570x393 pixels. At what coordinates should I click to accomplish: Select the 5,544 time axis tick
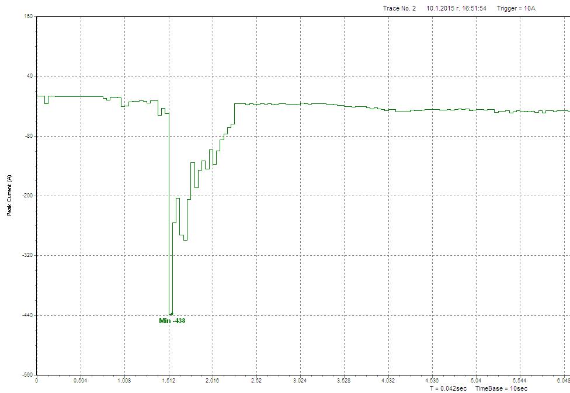coord(520,380)
